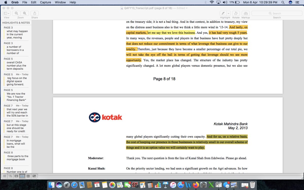Viewport: 304px width, 190px height.
Task: Switch sidebar to Bookmarks view
Action: tap(28, 176)
